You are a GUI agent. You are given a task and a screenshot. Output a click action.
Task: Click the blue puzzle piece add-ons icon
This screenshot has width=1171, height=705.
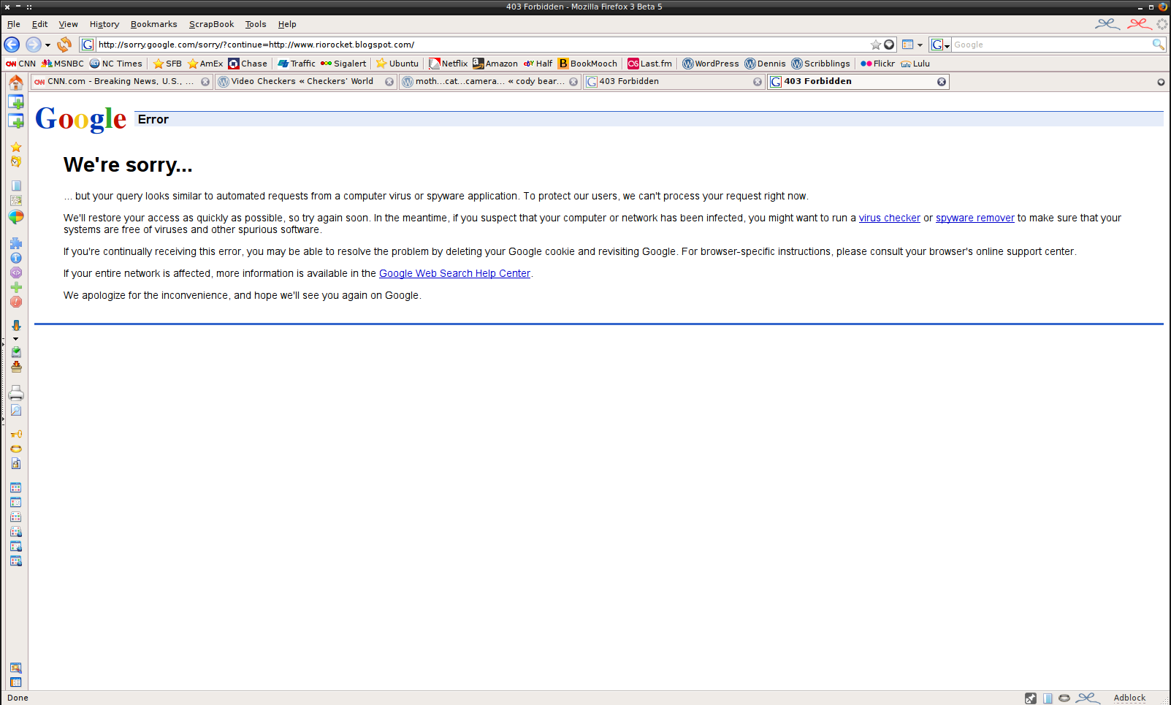(16, 243)
